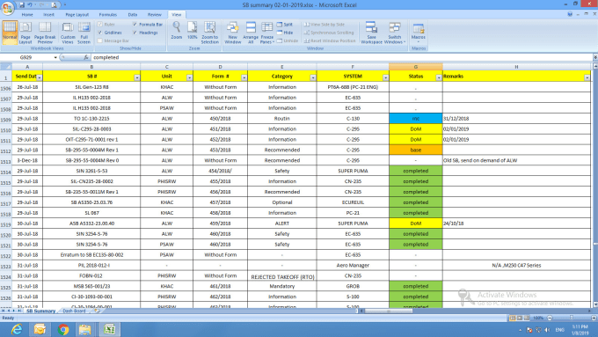Click the horizontal scrollbar thumb
The width and height of the screenshot is (598, 337).
(388, 311)
